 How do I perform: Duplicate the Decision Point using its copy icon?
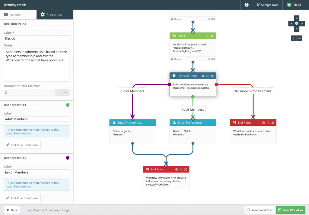point(208,76)
